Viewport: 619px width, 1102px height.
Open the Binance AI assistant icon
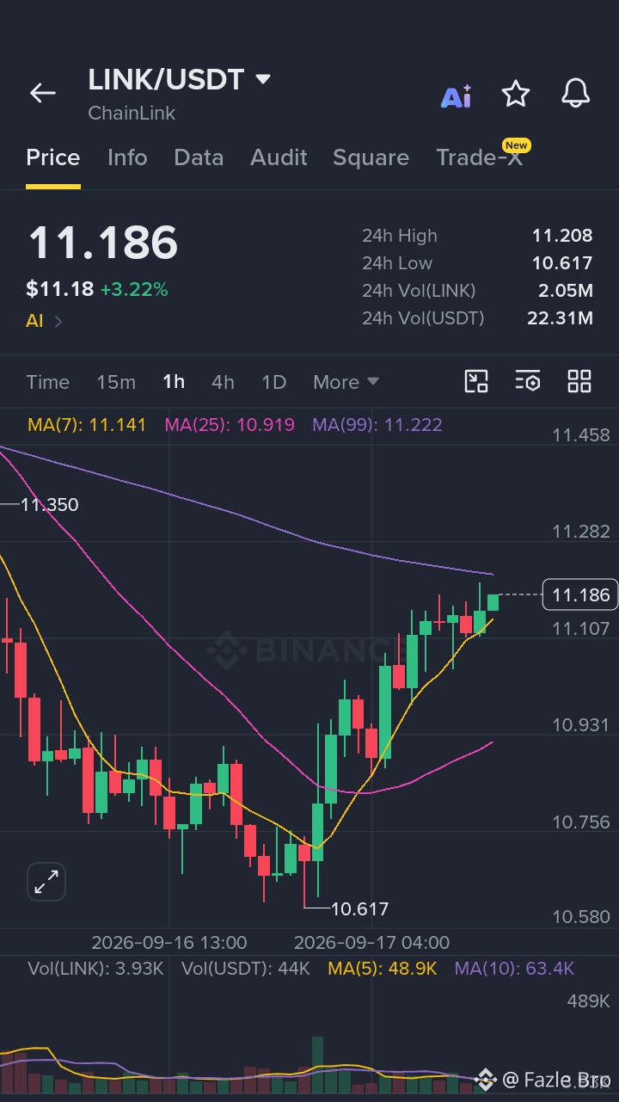[456, 95]
